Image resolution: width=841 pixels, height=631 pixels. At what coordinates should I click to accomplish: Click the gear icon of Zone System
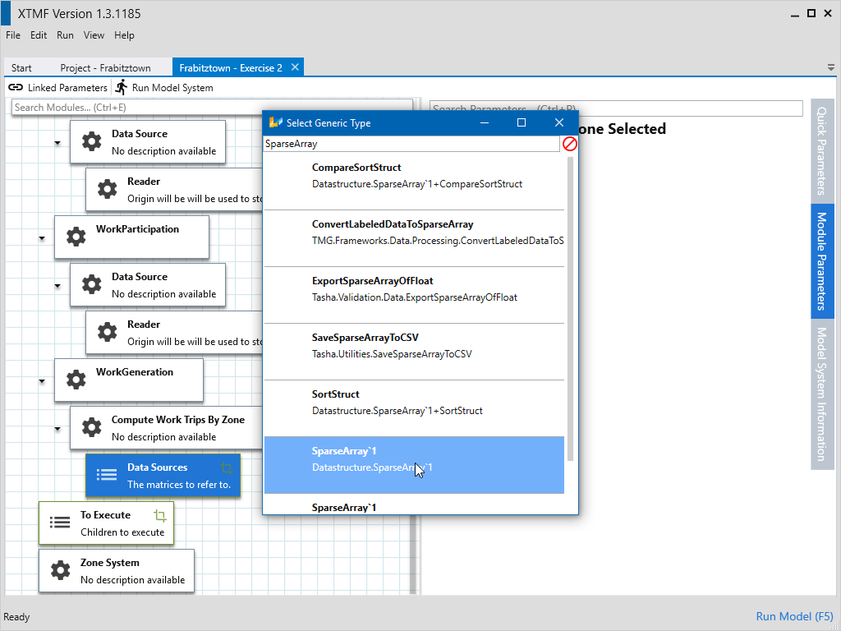60,570
